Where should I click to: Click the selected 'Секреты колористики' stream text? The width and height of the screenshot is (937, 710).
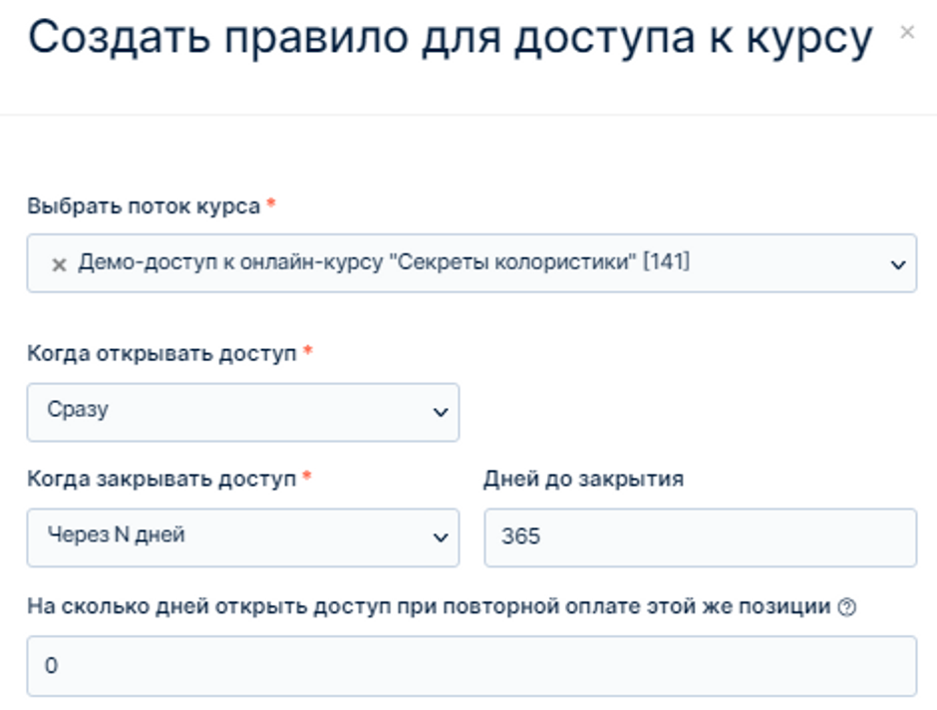pos(384,262)
